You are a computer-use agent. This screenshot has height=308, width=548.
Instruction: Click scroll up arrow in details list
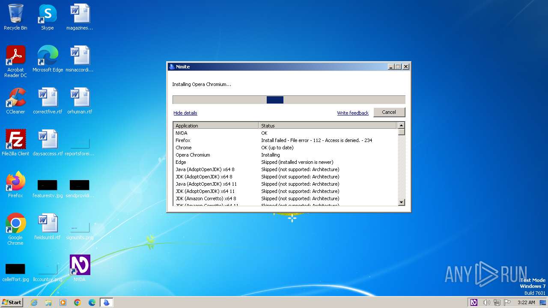pyautogui.click(x=401, y=125)
